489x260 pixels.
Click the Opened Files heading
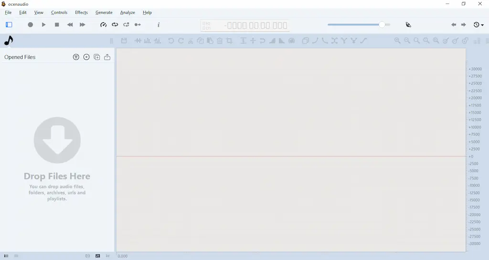pyautogui.click(x=20, y=57)
